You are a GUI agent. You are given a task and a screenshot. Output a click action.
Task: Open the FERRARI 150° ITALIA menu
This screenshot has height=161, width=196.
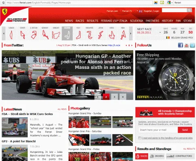pos(114,21)
